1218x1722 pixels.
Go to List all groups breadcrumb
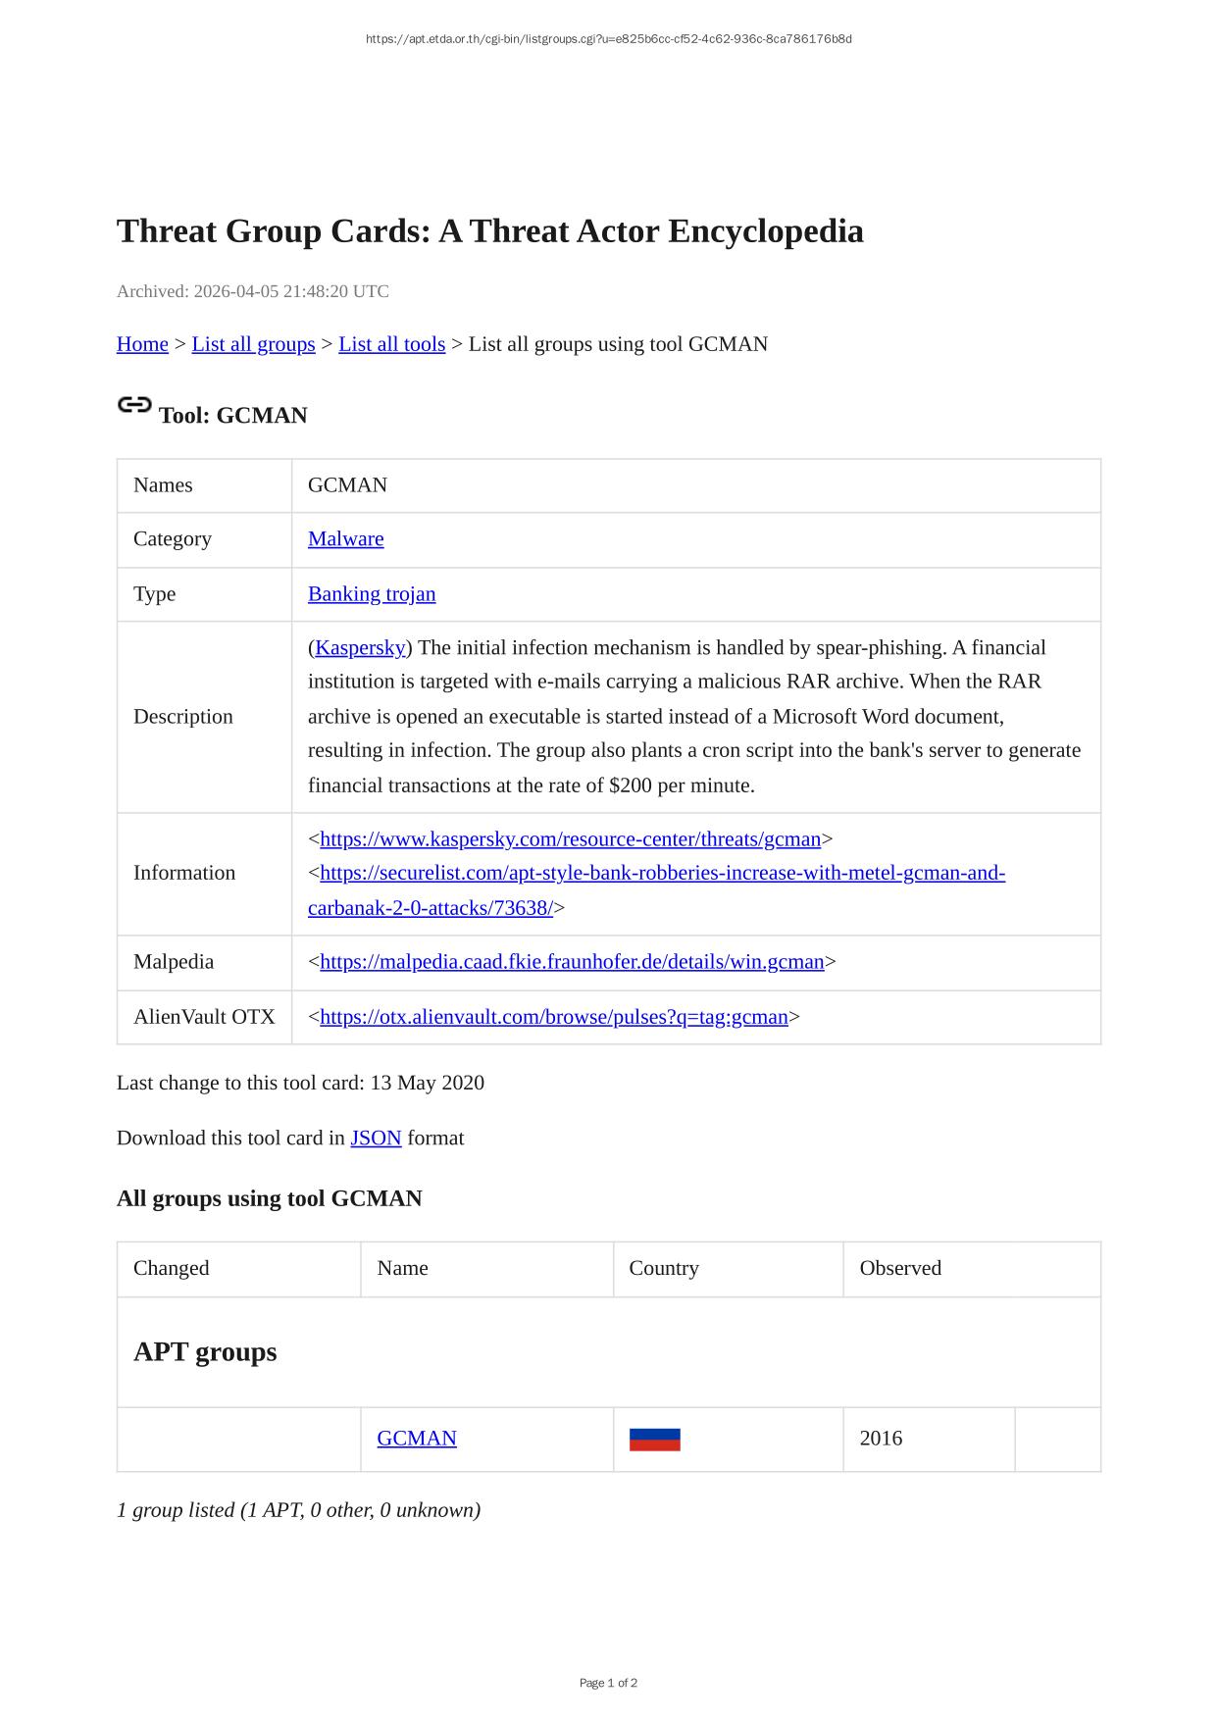tap(253, 344)
